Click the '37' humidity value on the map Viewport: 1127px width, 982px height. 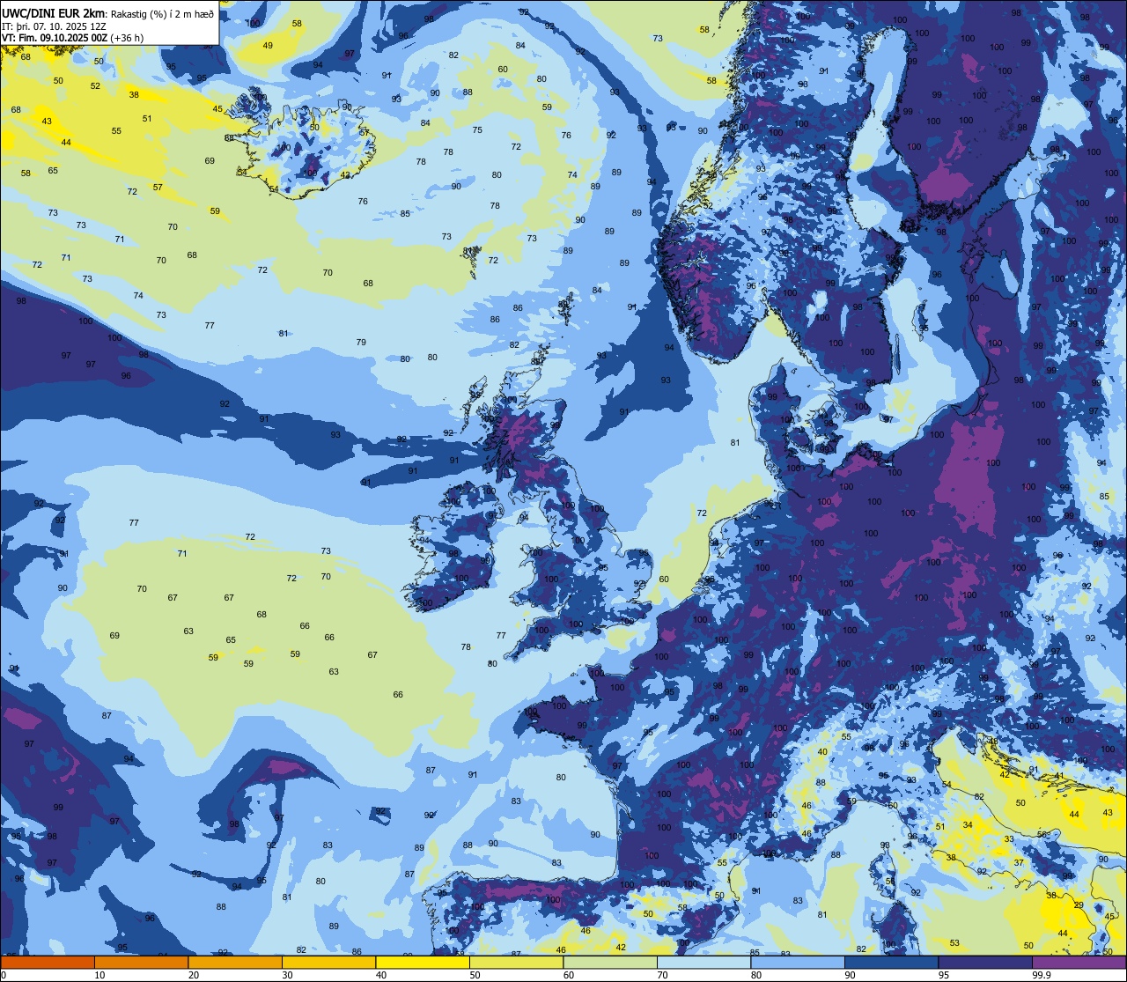pyautogui.click(x=1019, y=862)
